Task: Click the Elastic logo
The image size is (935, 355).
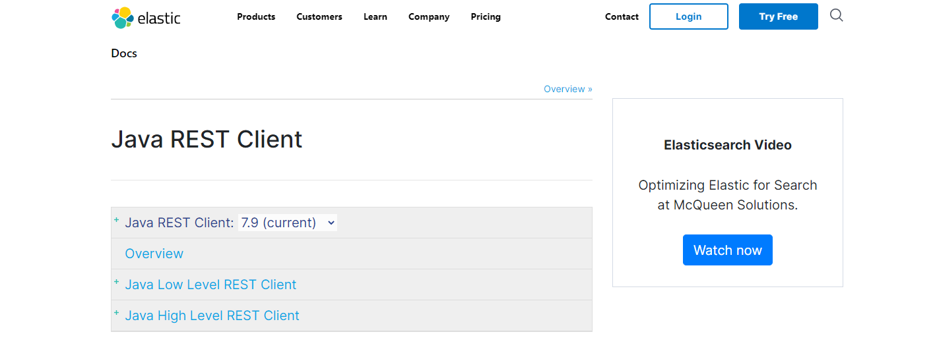Action: [x=146, y=18]
